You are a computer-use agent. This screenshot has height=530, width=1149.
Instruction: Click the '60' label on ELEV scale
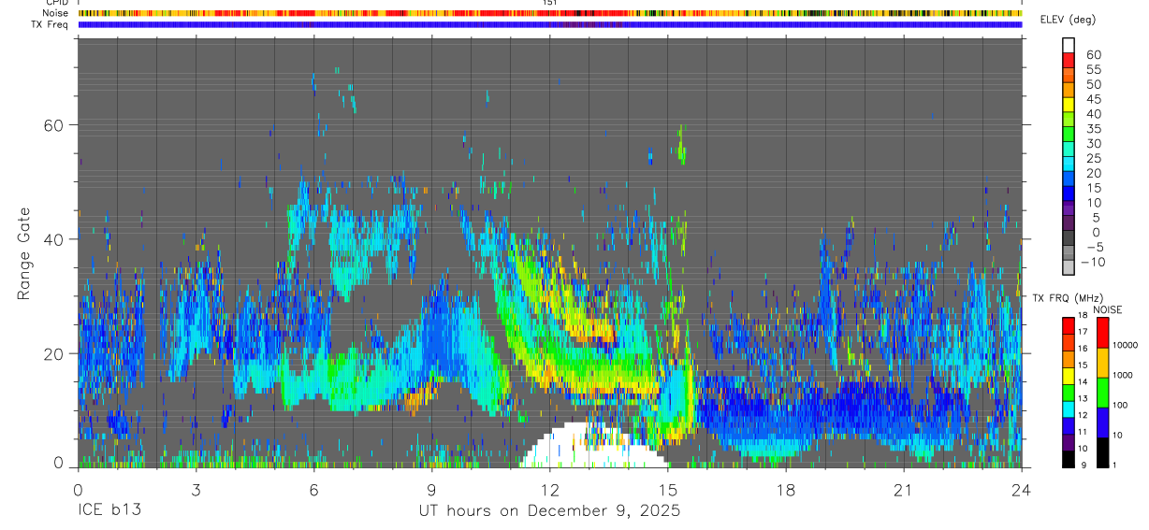pyautogui.click(x=1093, y=54)
